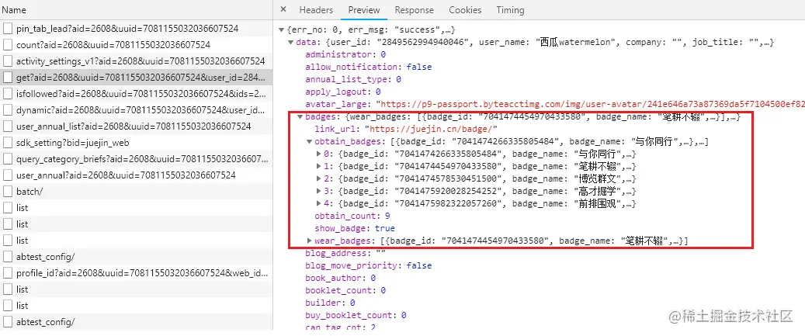The image size is (805, 336).
Task: Click the administrator: 0 property
Action: point(345,54)
